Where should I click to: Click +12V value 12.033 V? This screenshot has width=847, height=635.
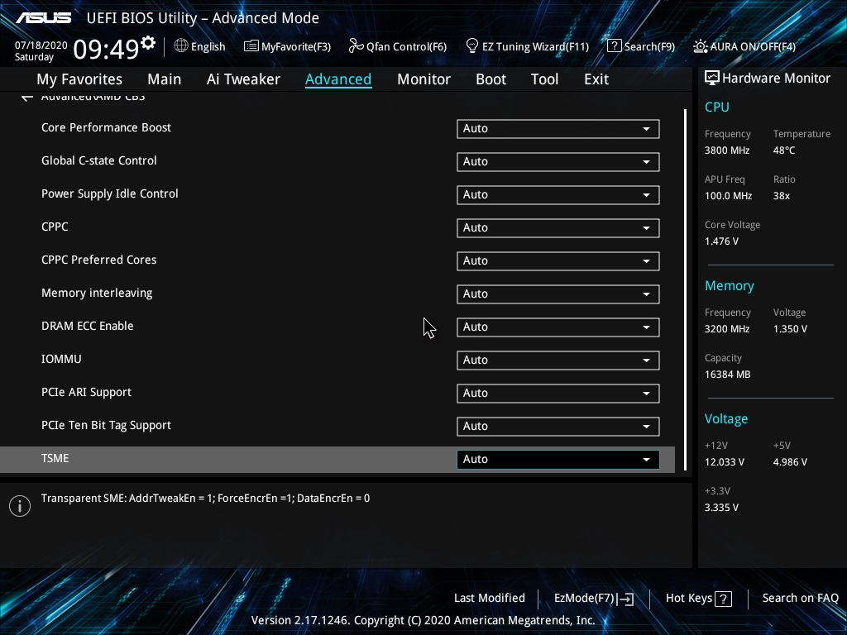[x=725, y=462]
